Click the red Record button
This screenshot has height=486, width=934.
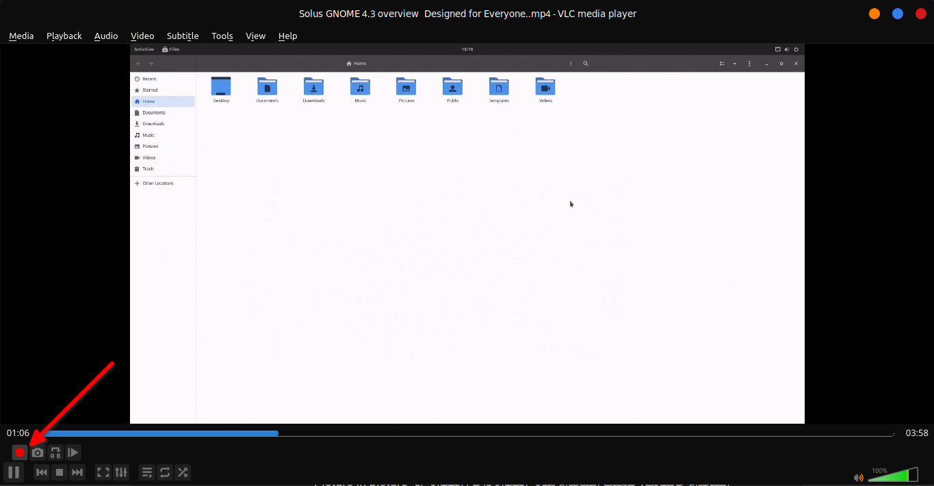click(20, 452)
